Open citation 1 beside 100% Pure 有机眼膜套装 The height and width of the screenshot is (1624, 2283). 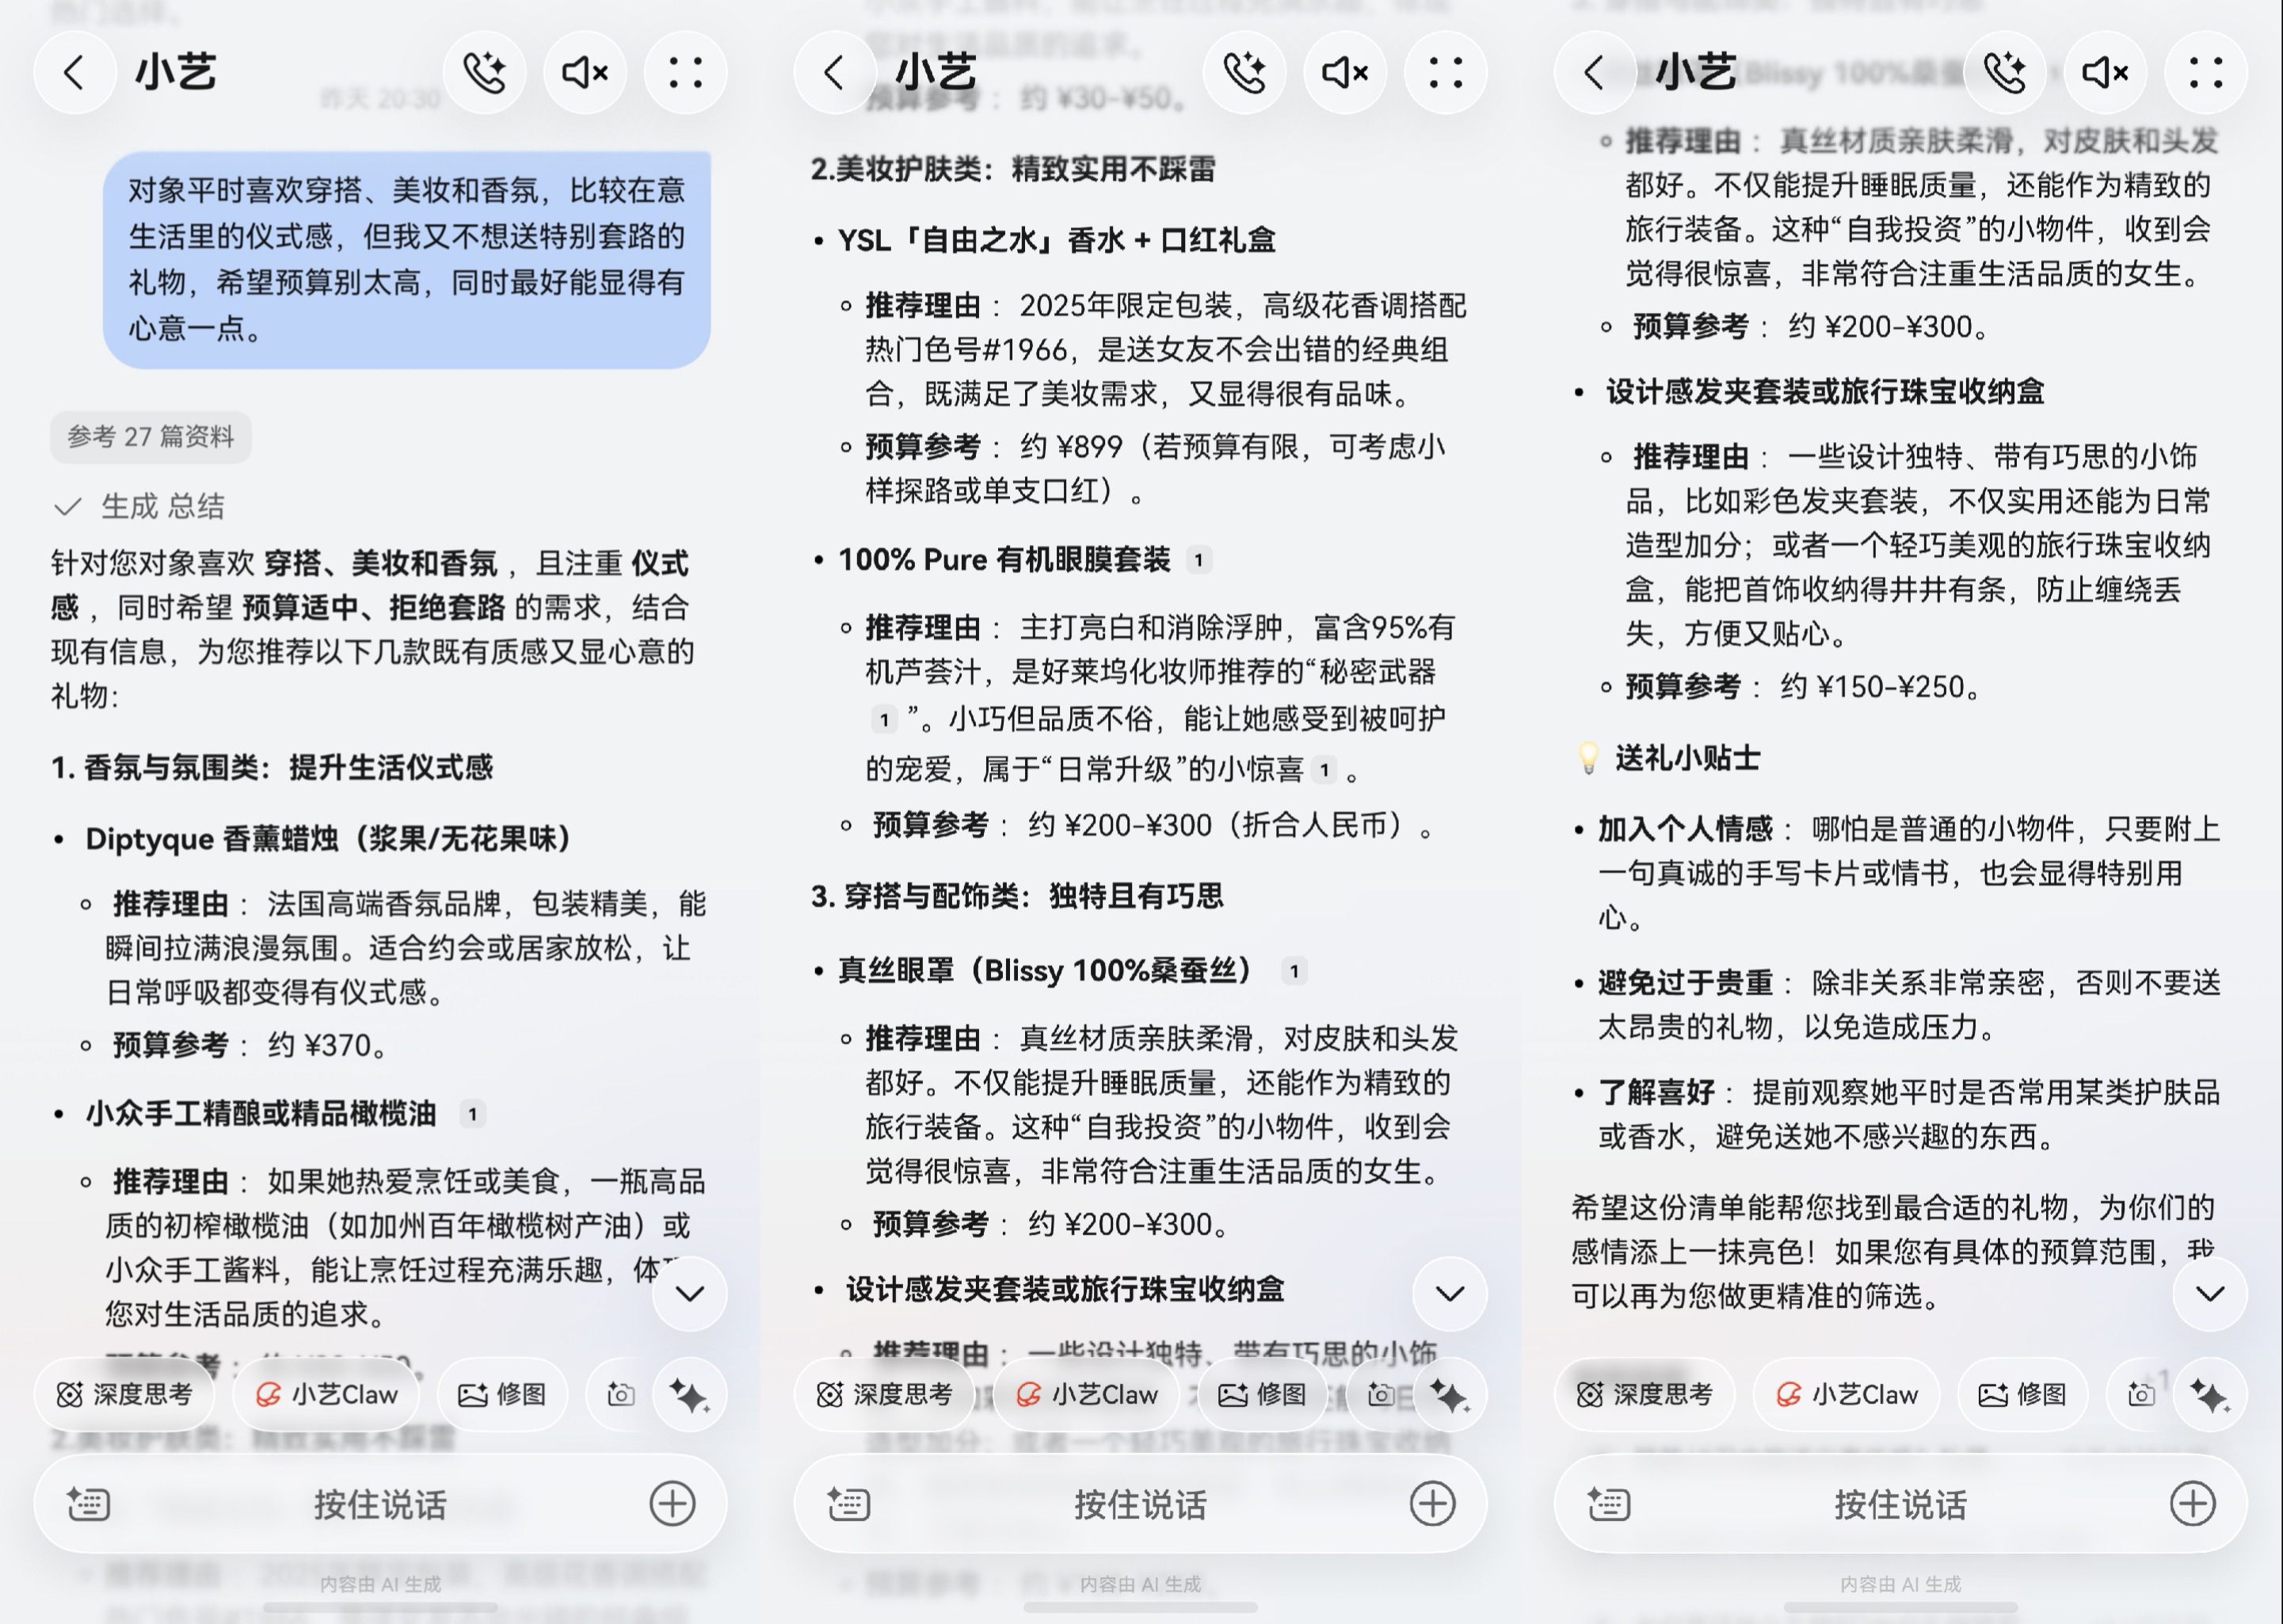tap(1198, 560)
